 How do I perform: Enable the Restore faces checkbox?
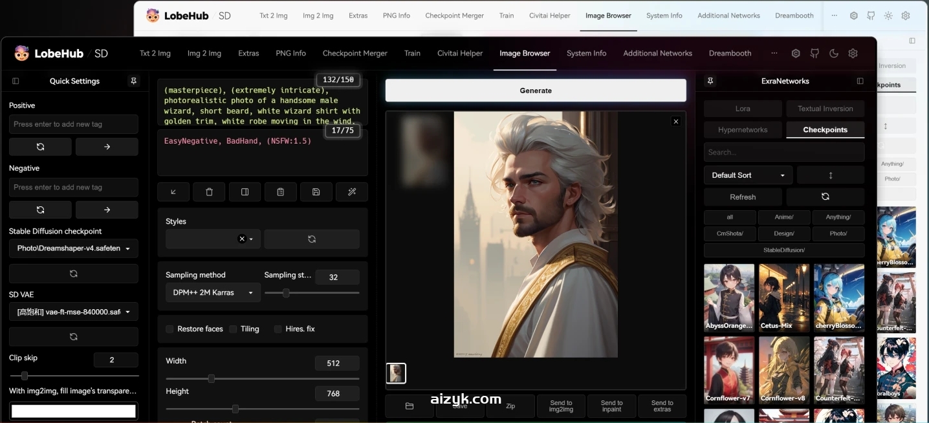[170, 329]
